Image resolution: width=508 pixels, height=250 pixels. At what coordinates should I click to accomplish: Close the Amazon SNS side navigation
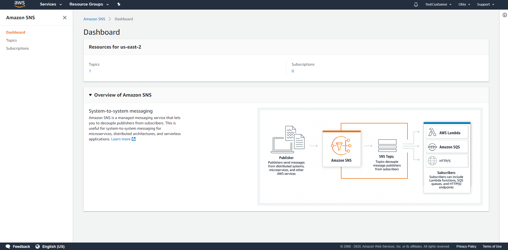[x=65, y=18]
